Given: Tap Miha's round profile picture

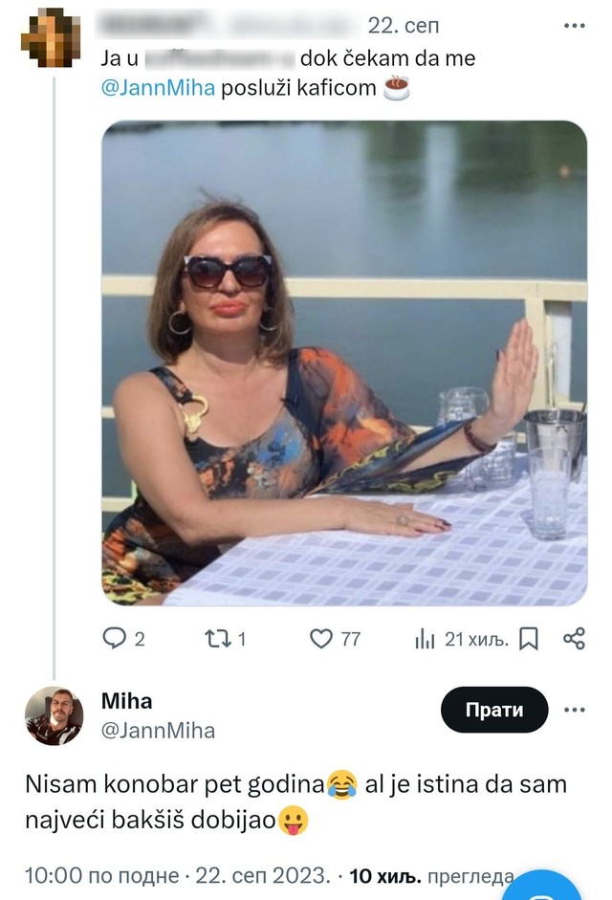Looking at the screenshot, I should [54, 715].
